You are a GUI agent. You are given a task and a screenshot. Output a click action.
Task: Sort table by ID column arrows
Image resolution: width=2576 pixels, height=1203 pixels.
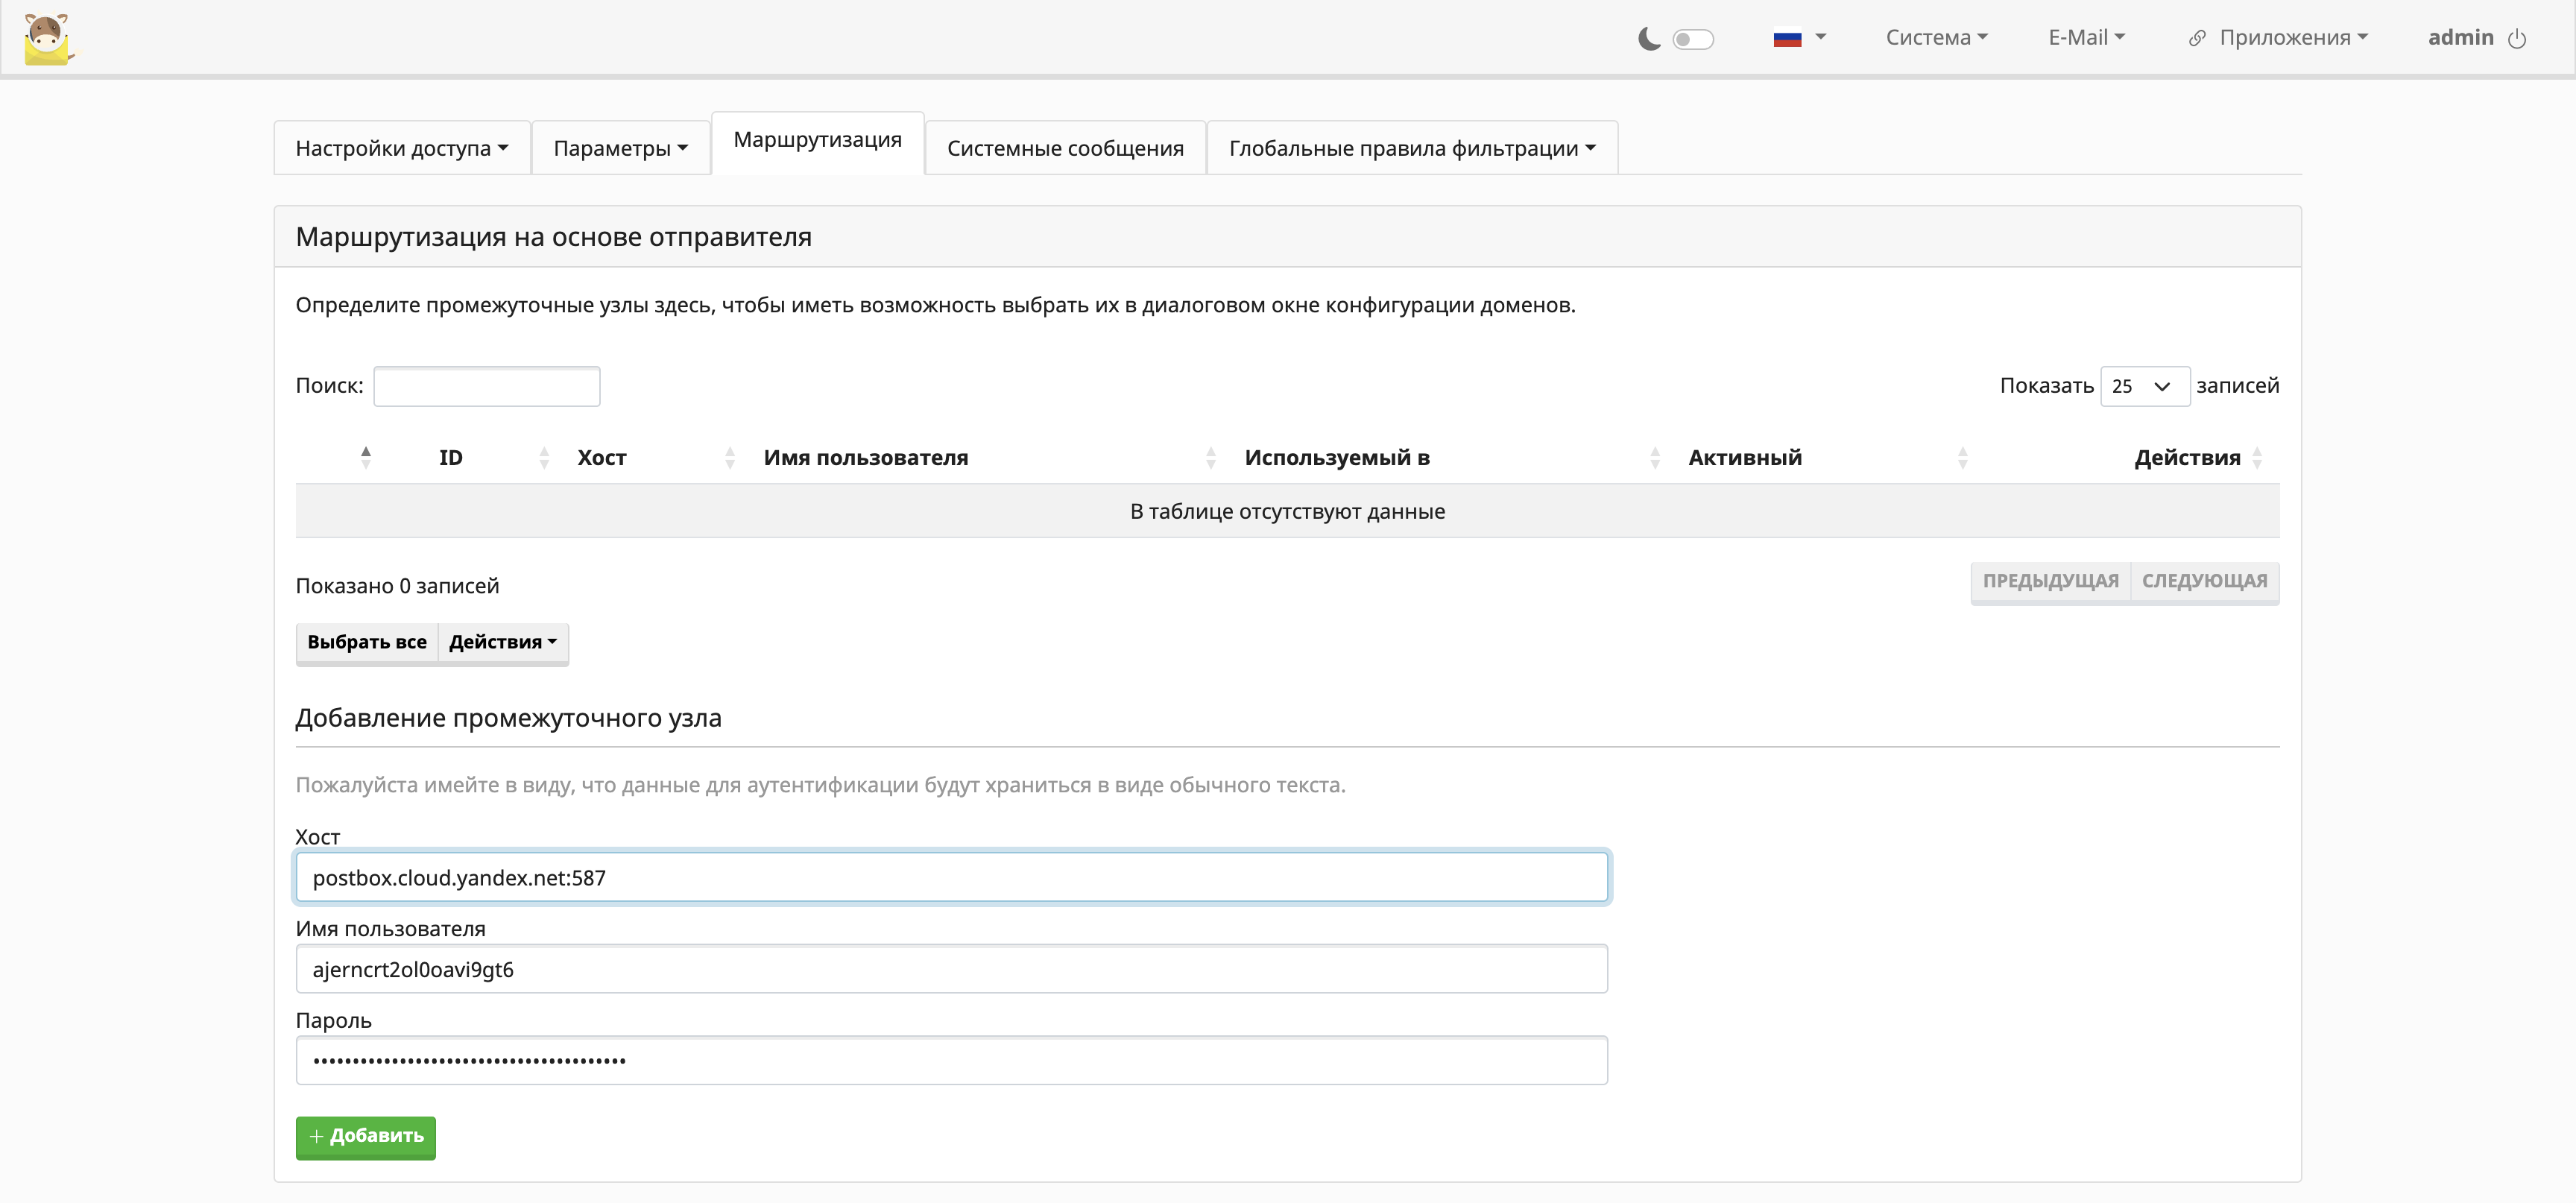point(544,458)
